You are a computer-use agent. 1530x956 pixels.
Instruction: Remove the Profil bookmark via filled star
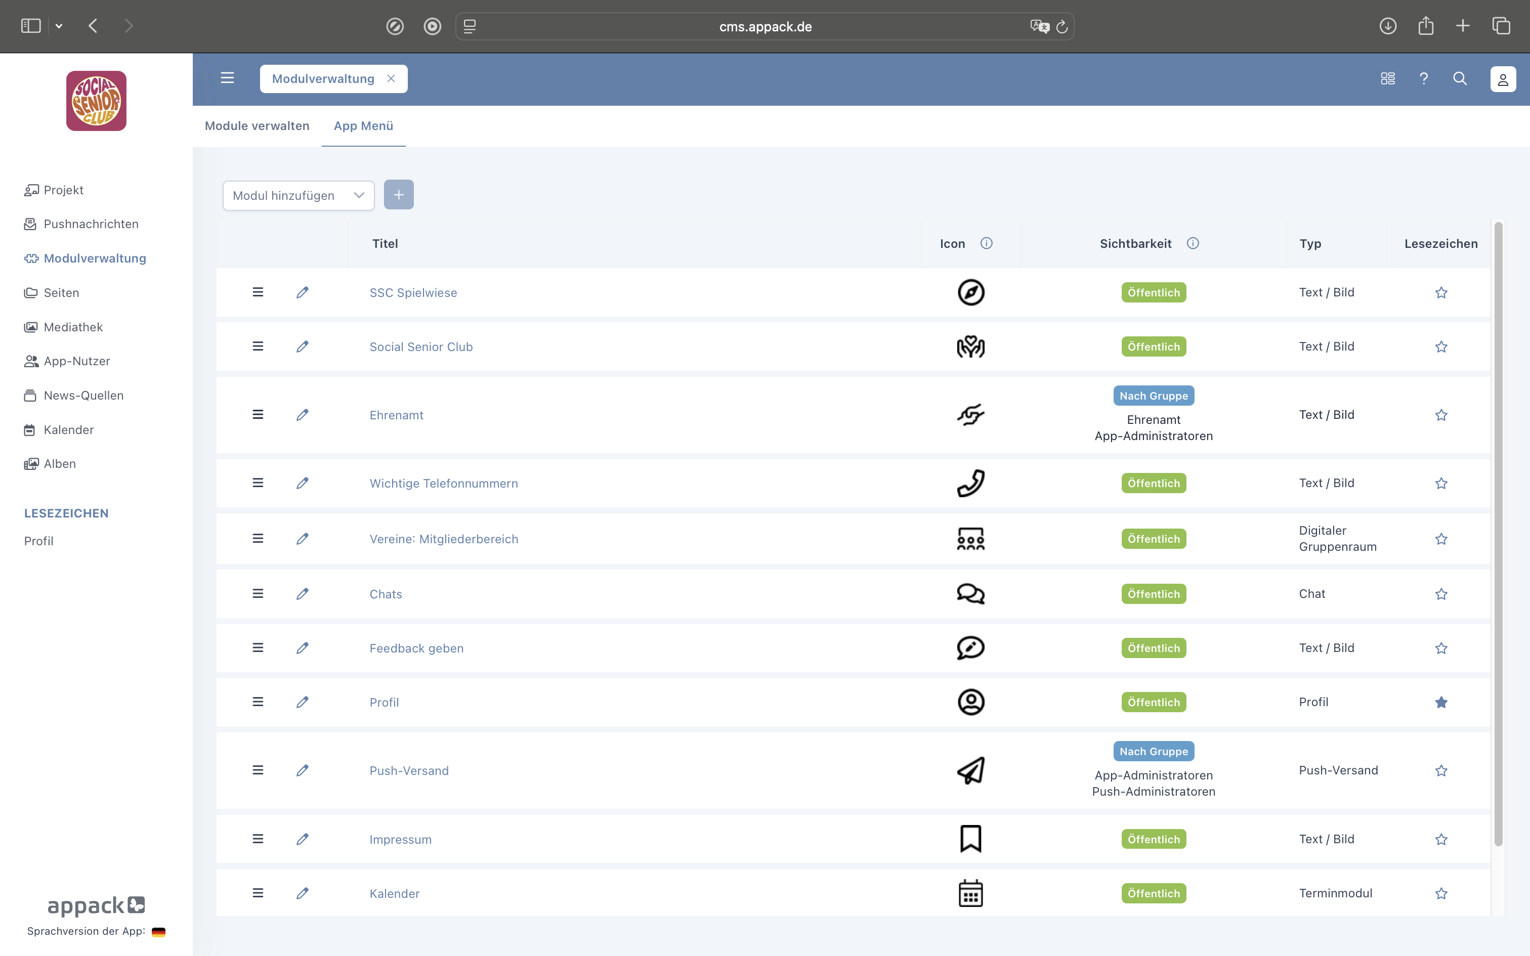(x=1441, y=703)
